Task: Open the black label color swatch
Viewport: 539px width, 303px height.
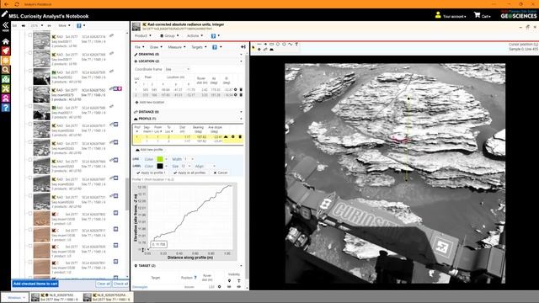Action: 160,166
